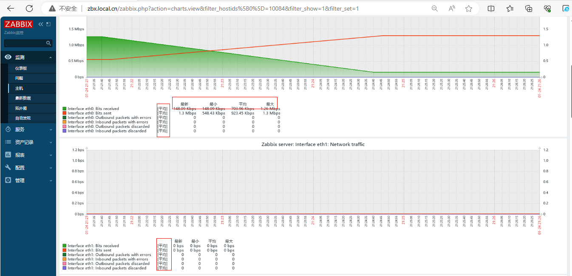The image size is (572, 276).
Task: Refresh the page with browser reload icon
Action: [29, 8]
